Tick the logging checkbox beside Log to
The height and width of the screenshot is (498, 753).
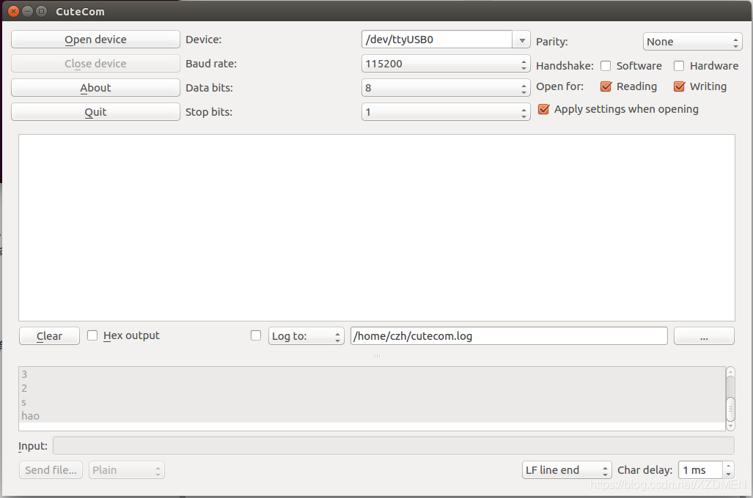[256, 335]
